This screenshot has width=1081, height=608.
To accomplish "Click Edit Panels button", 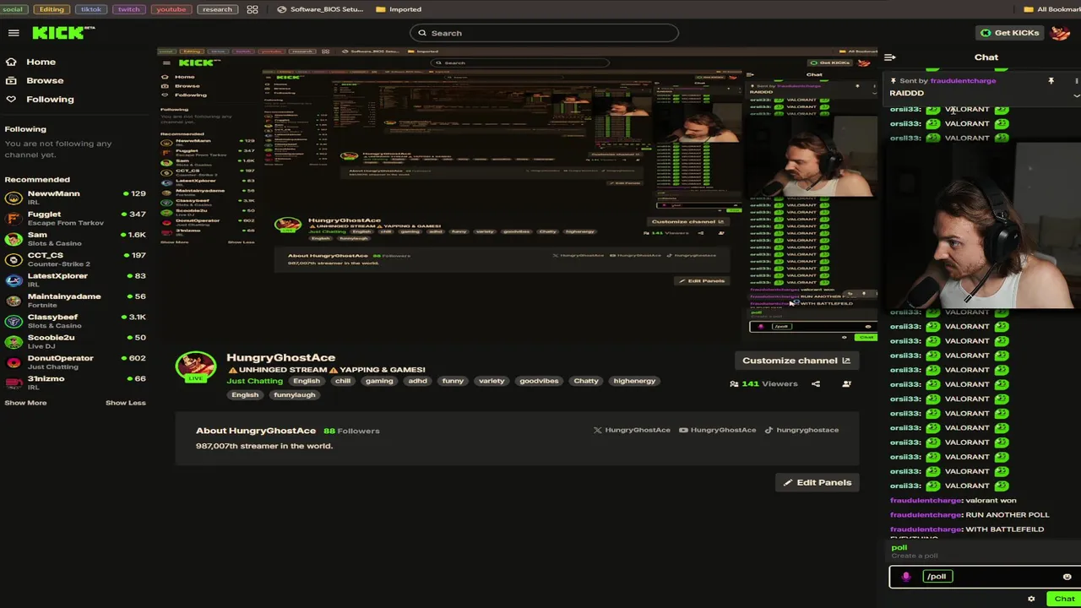I will point(817,482).
